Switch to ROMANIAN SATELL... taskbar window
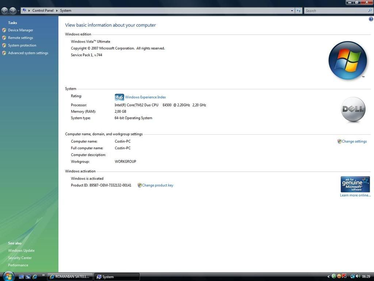 pyautogui.click(x=70, y=277)
